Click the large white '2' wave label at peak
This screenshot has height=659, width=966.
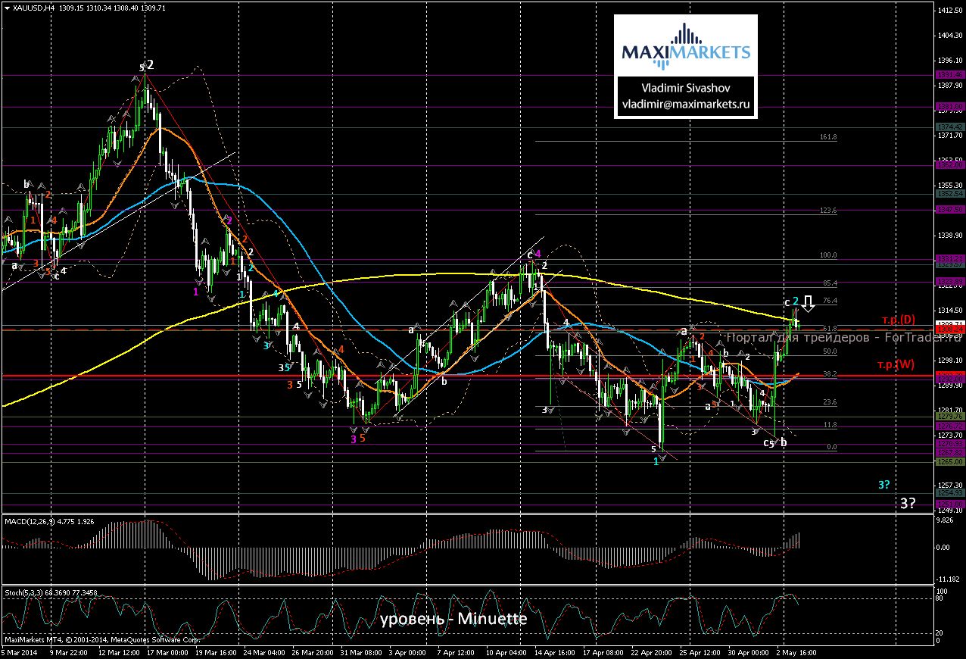[150, 65]
